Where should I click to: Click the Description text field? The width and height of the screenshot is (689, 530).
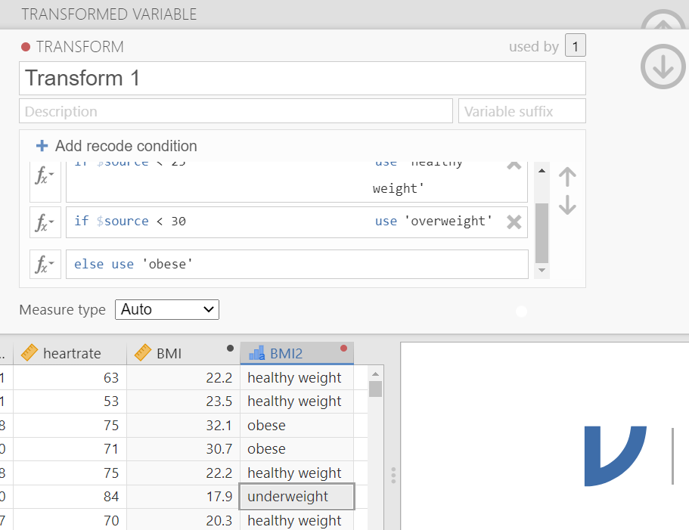(x=236, y=111)
